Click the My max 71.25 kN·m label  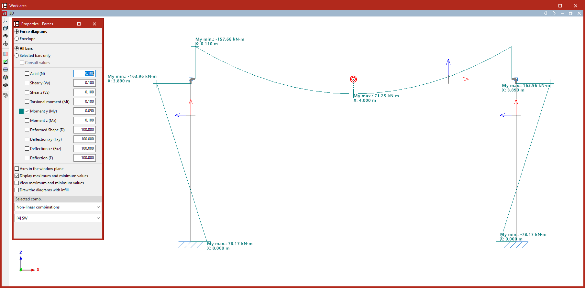coord(376,96)
